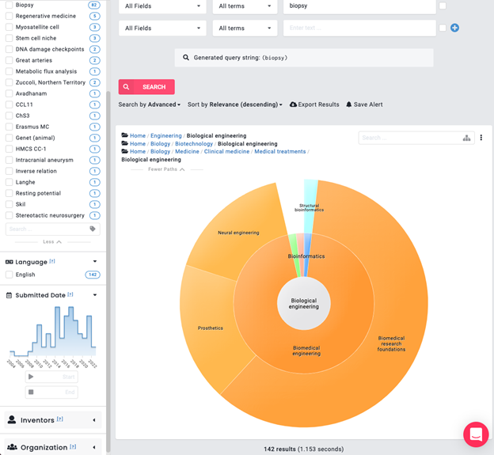Click the Inventors person icon
The height and width of the screenshot is (455, 494).
[x=12, y=419]
